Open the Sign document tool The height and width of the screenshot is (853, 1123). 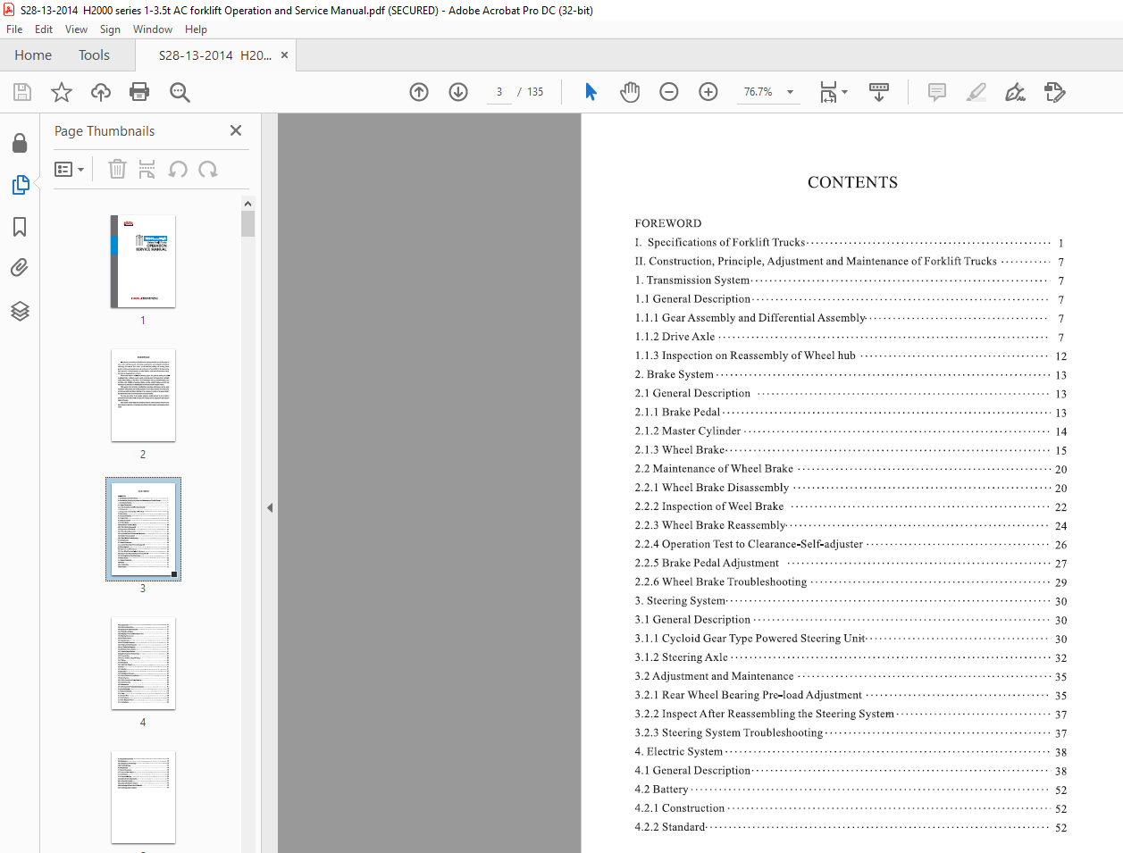tap(1016, 92)
